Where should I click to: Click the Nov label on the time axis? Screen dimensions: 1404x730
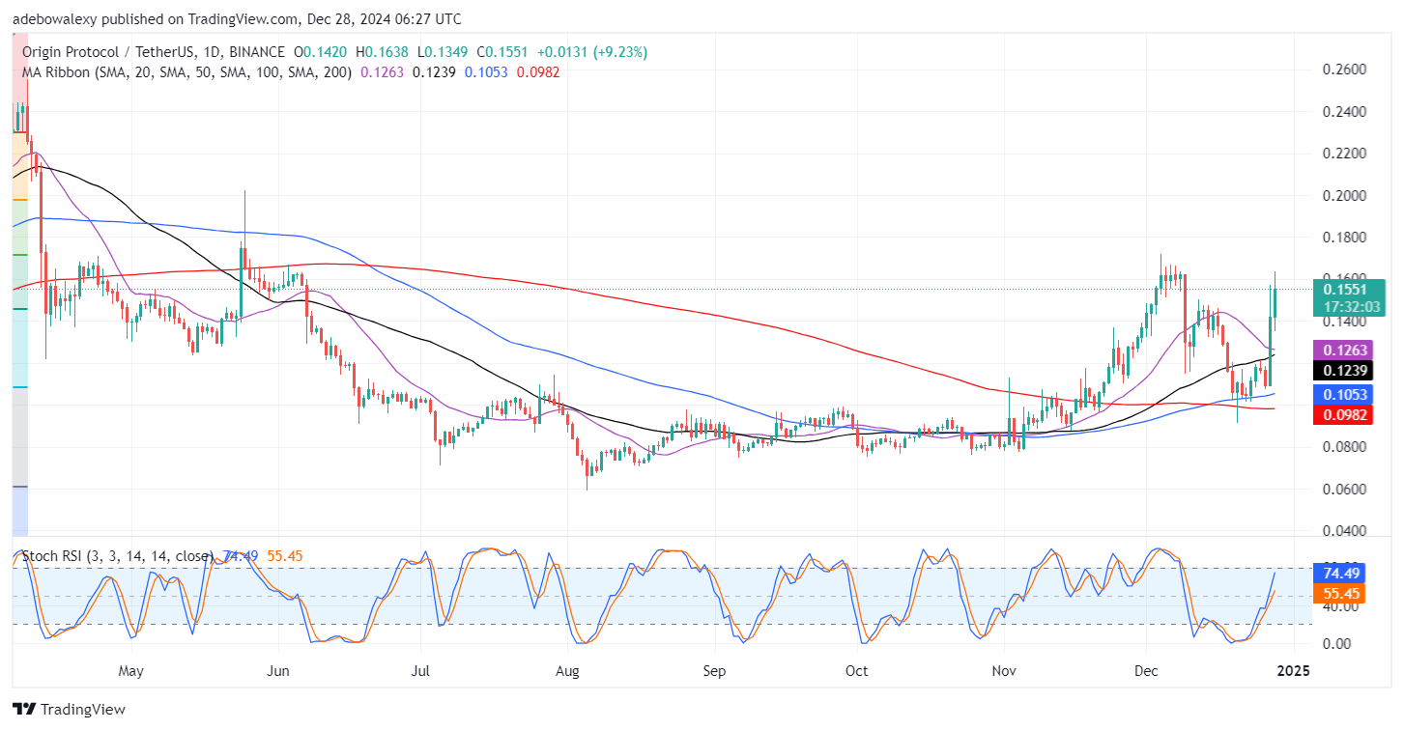point(1003,670)
